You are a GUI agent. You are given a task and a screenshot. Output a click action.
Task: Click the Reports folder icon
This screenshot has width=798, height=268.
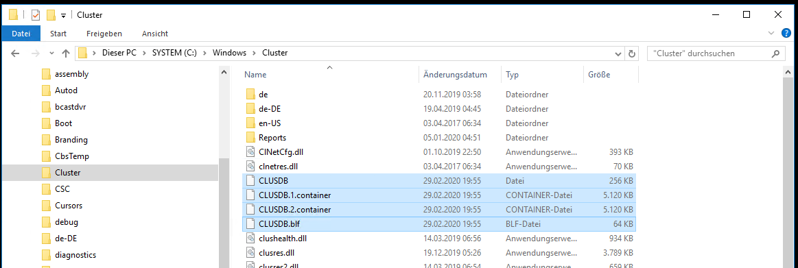250,137
